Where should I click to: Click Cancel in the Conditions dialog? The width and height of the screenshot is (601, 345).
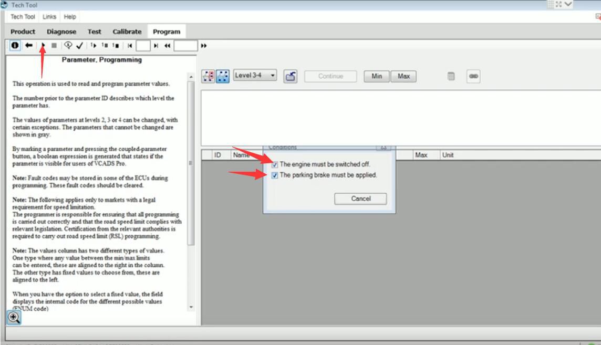click(361, 198)
